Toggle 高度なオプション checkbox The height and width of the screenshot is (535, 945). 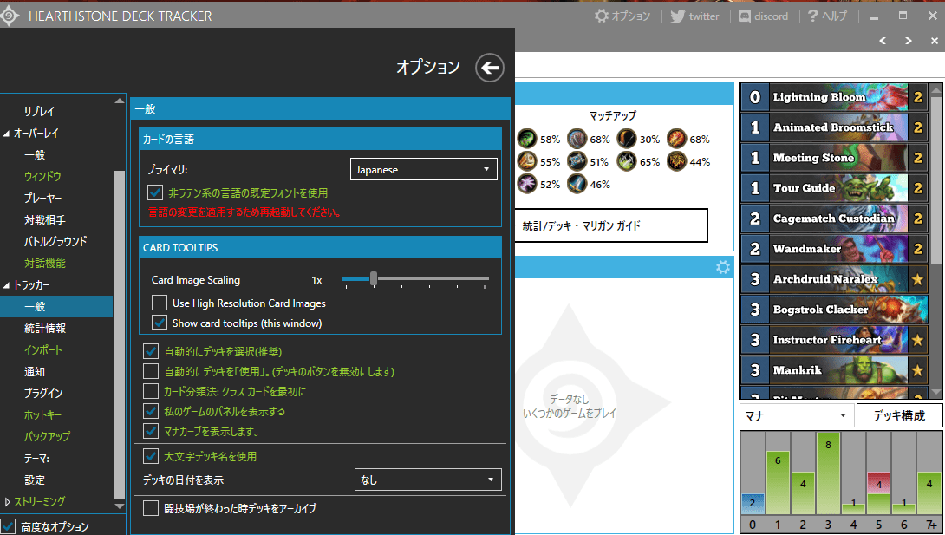(8, 526)
